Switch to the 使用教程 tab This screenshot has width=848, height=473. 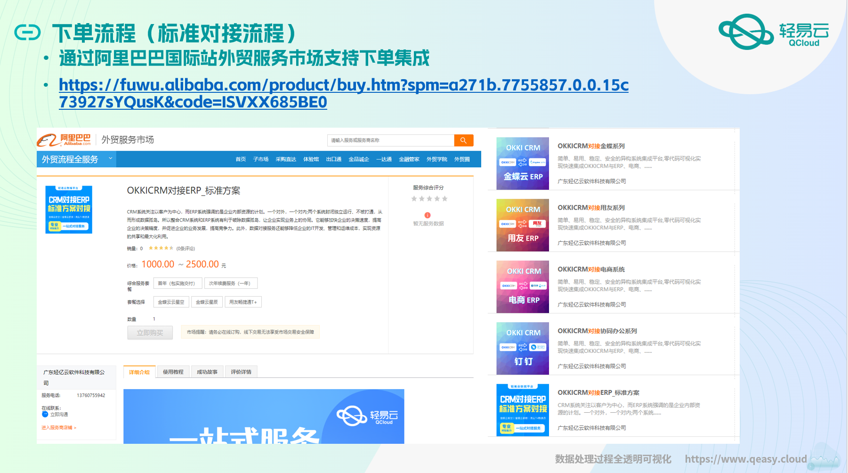coord(173,372)
